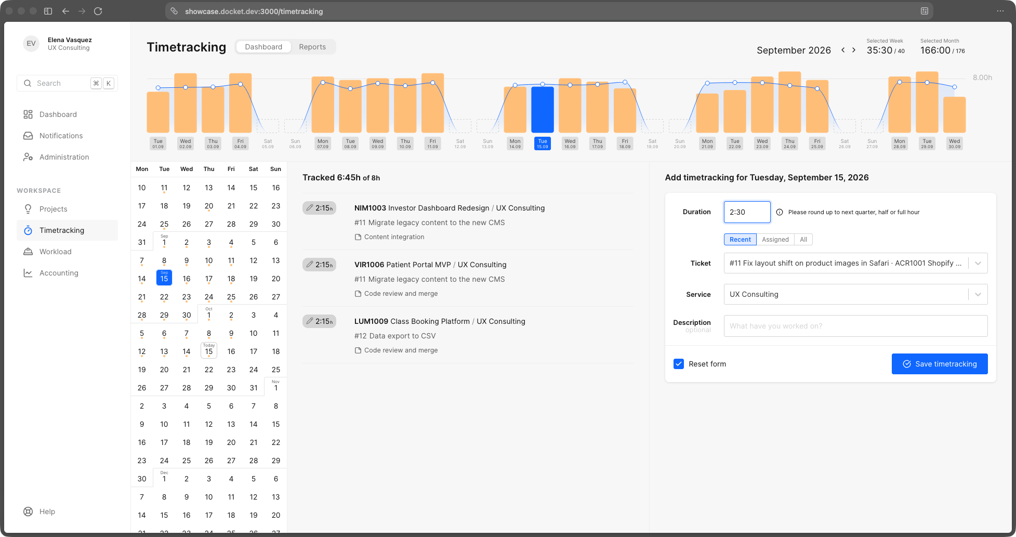Image resolution: width=1016 pixels, height=537 pixels.
Task: Click the Elena Vasquez profile avatar
Action: point(31,44)
